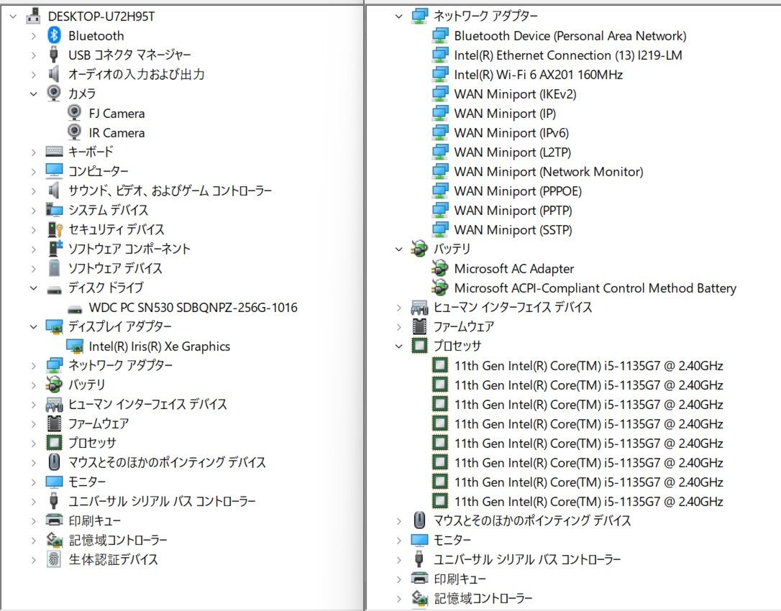Collapse the expanded ネットワーク アダプター node
The image size is (781, 611).
coord(398,17)
